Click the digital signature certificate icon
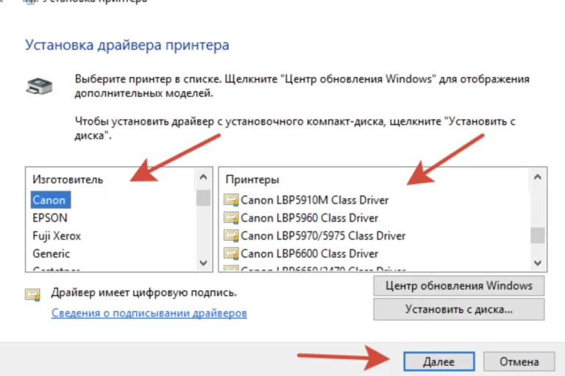The image size is (565, 376). click(x=33, y=294)
